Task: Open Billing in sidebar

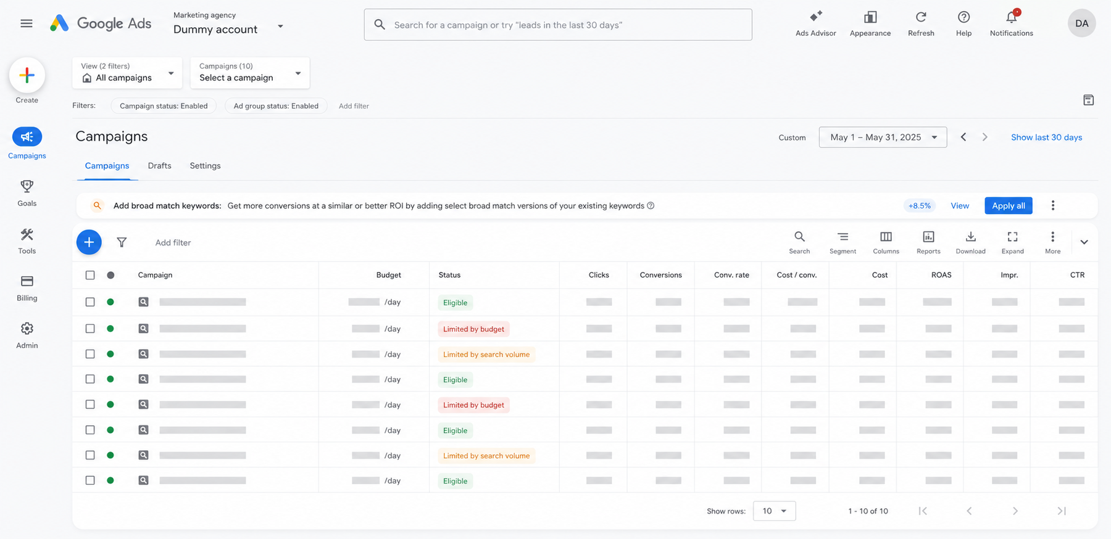Action: click(27, 288)
